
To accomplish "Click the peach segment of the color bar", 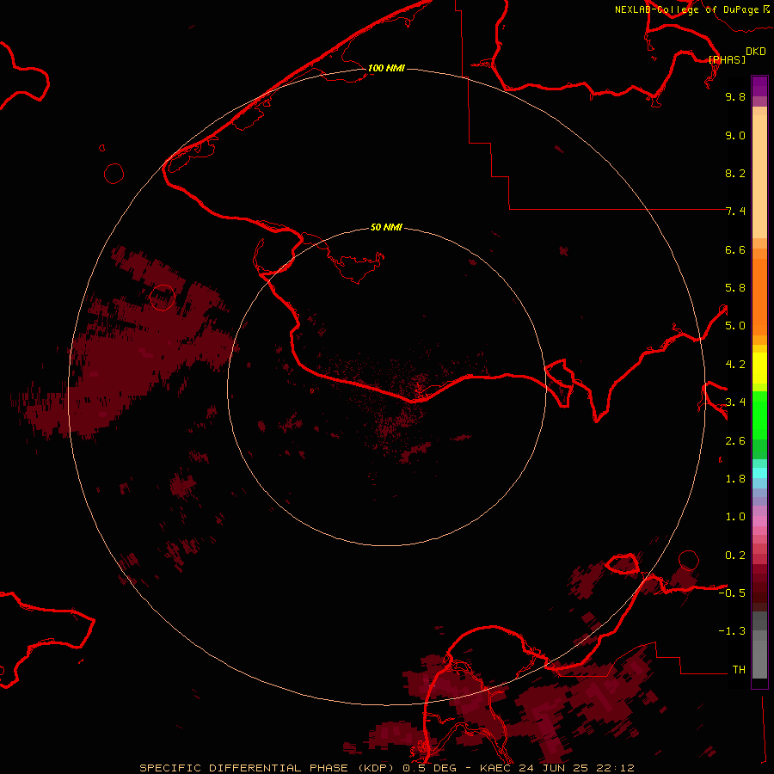I will pos(759,176).
